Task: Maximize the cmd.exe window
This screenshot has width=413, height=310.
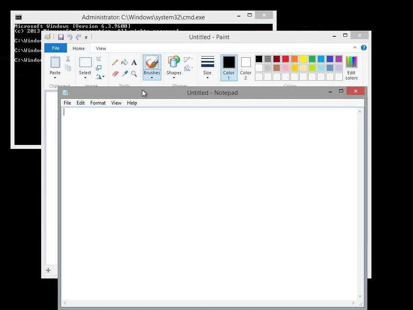Action: pos(250,15)
